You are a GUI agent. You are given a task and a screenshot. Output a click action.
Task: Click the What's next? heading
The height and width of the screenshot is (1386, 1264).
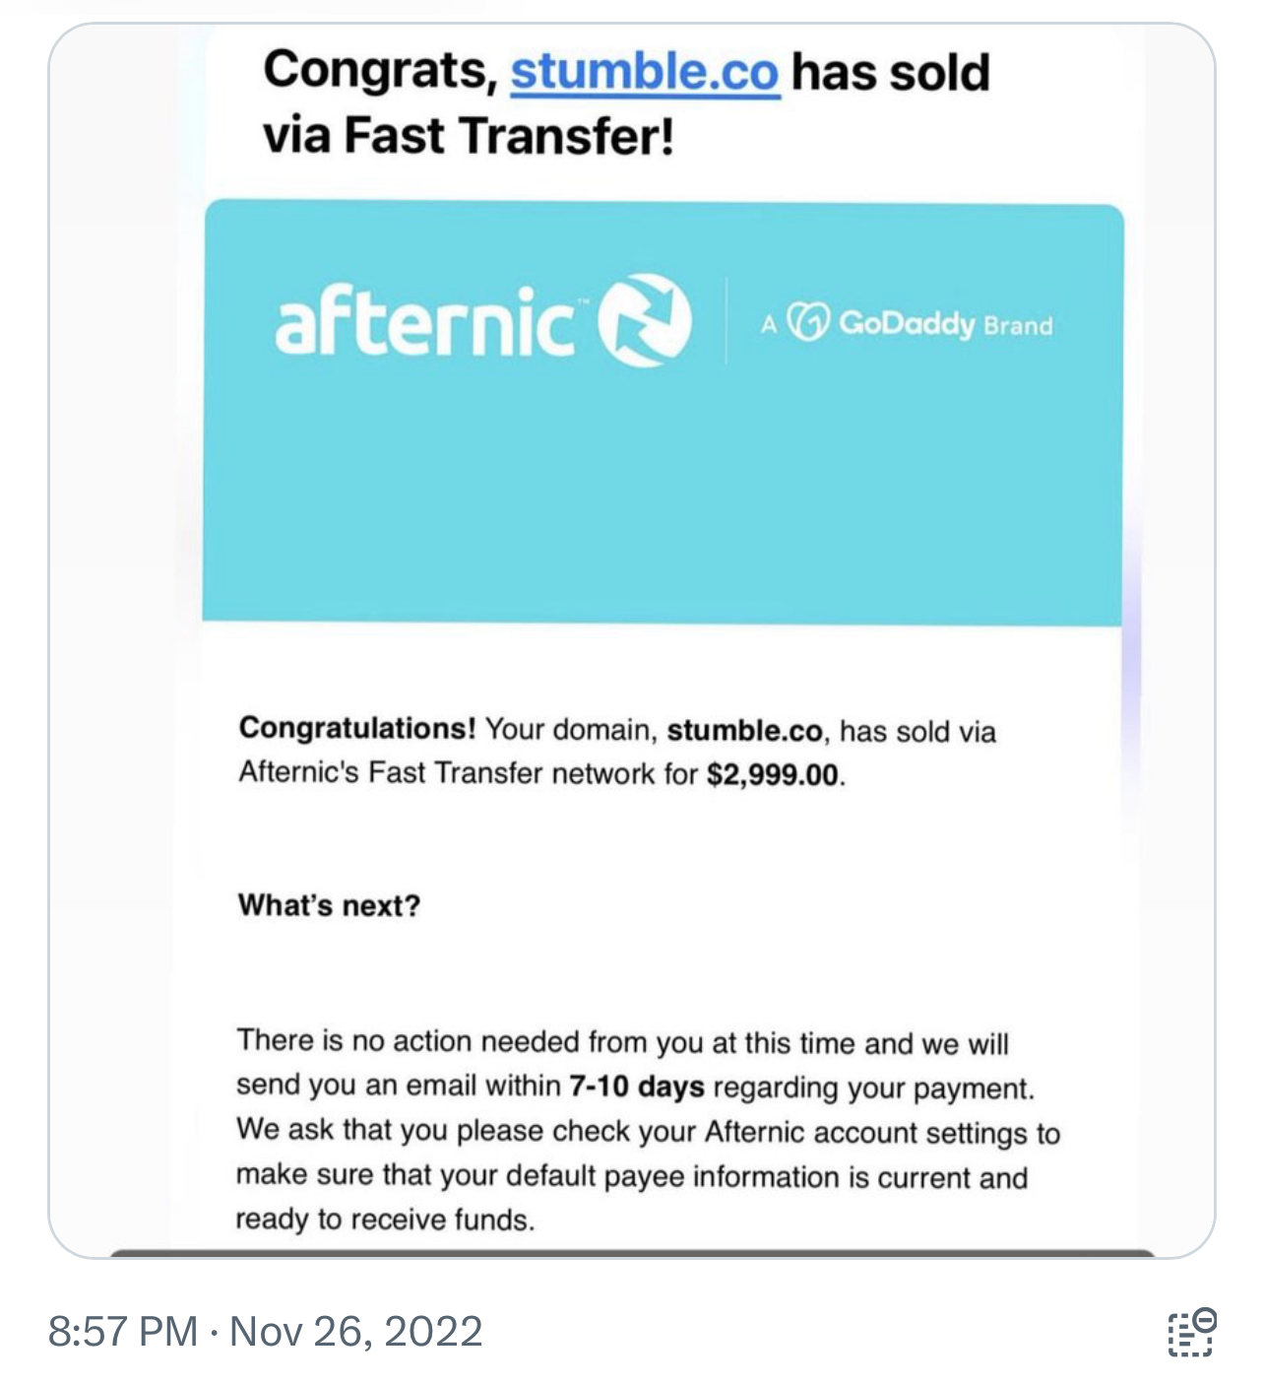329,905
